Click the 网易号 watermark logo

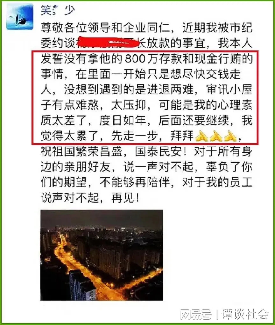(196, 314)
